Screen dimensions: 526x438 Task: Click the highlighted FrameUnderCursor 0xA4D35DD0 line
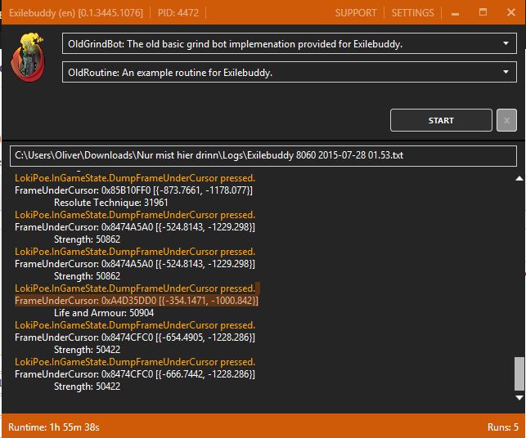click(136, 301)
